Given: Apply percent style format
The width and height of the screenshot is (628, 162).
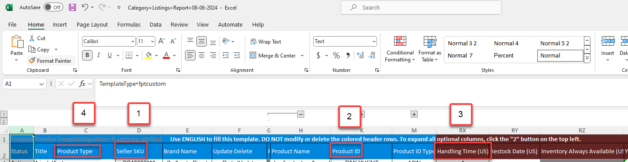Looking at the screenshot, I should [x=336, y=55].
